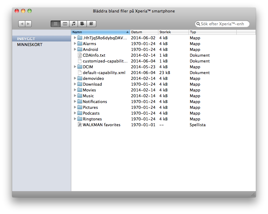Switch to column view mode
The height and width of the screenshot is (214, 268).
pos(65,24)
